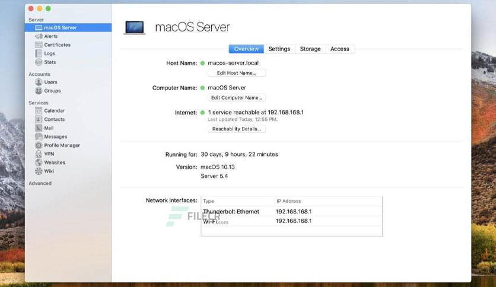The image size is (496, 287).
Task: Open the Calendar service icon
Action: pos(39,111)
